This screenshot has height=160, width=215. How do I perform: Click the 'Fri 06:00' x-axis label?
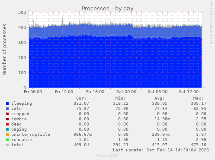click(33, 92)
